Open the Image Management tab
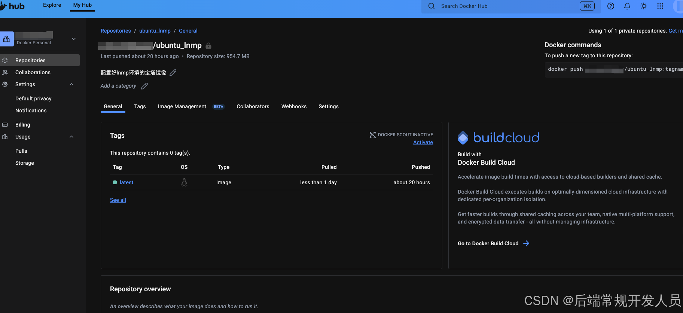This screenshot has height=313, width=683. 182,107
